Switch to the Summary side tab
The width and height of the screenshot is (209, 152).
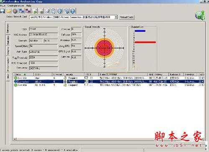click(8, 28)
